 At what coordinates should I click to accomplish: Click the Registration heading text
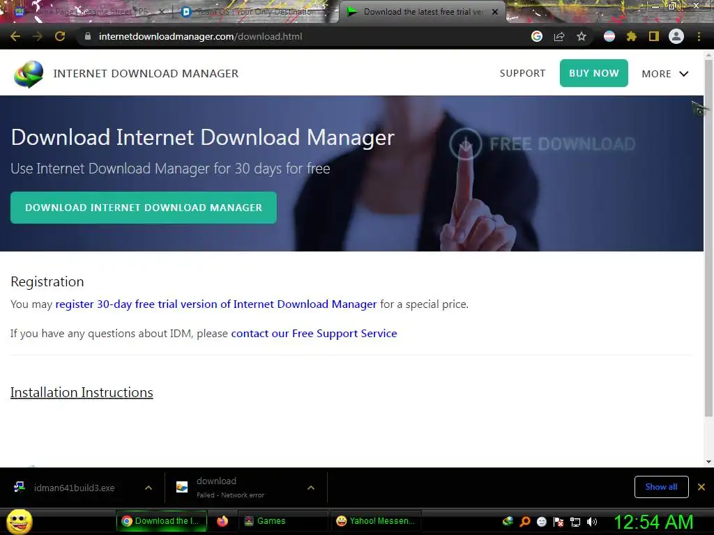47,281
